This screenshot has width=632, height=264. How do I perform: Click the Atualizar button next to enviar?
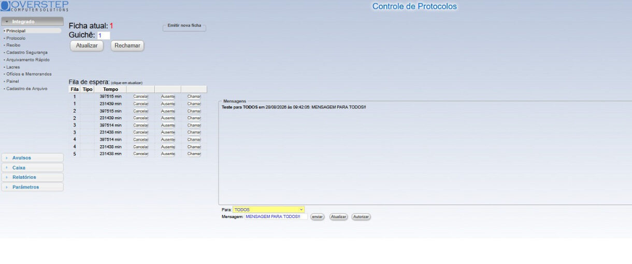(x=339, y=217)
